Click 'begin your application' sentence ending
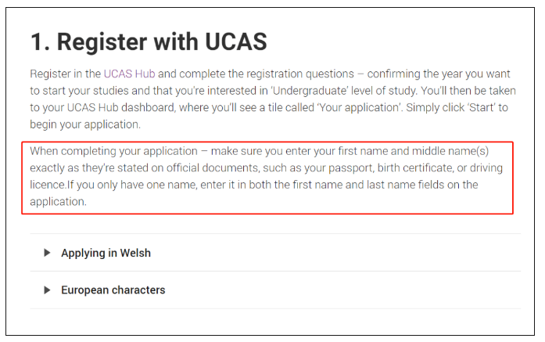 click(85, 124)
